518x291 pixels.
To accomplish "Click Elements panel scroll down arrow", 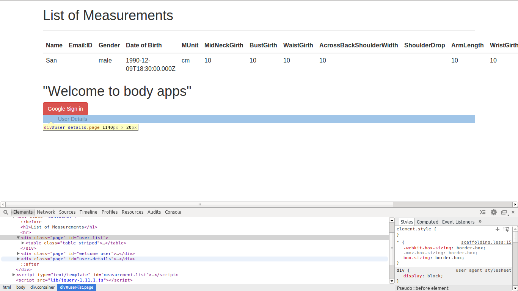I will click(x=392, y=281).
